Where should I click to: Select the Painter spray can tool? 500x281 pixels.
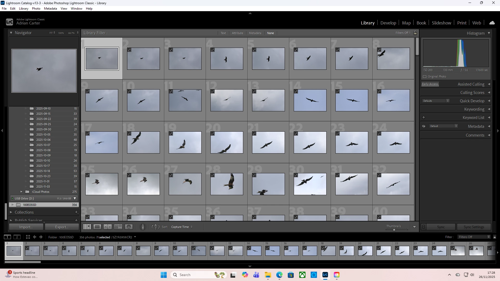click(143, 227)
